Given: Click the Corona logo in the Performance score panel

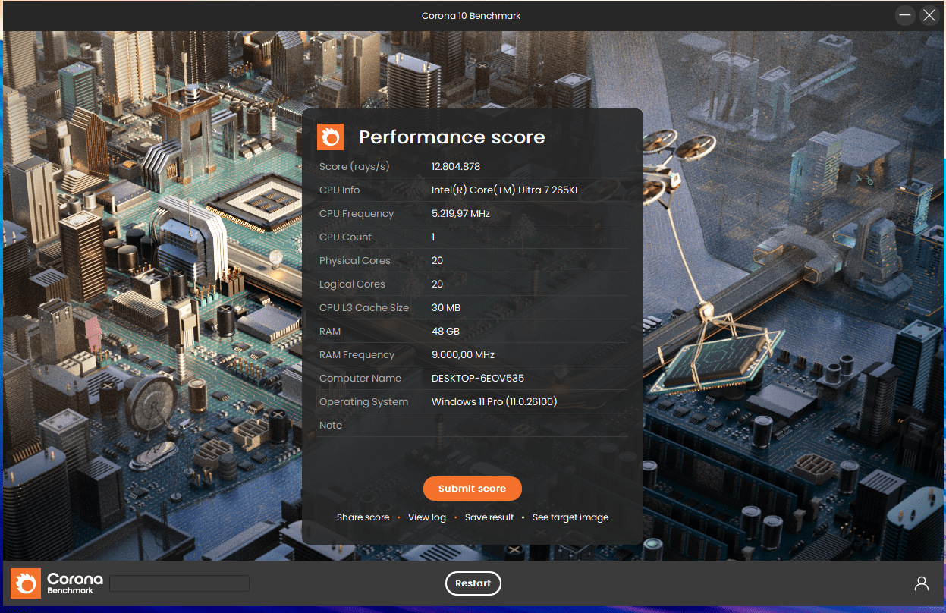Looking at the screenshot, I should pyautogui.click(x=330, y=137).
